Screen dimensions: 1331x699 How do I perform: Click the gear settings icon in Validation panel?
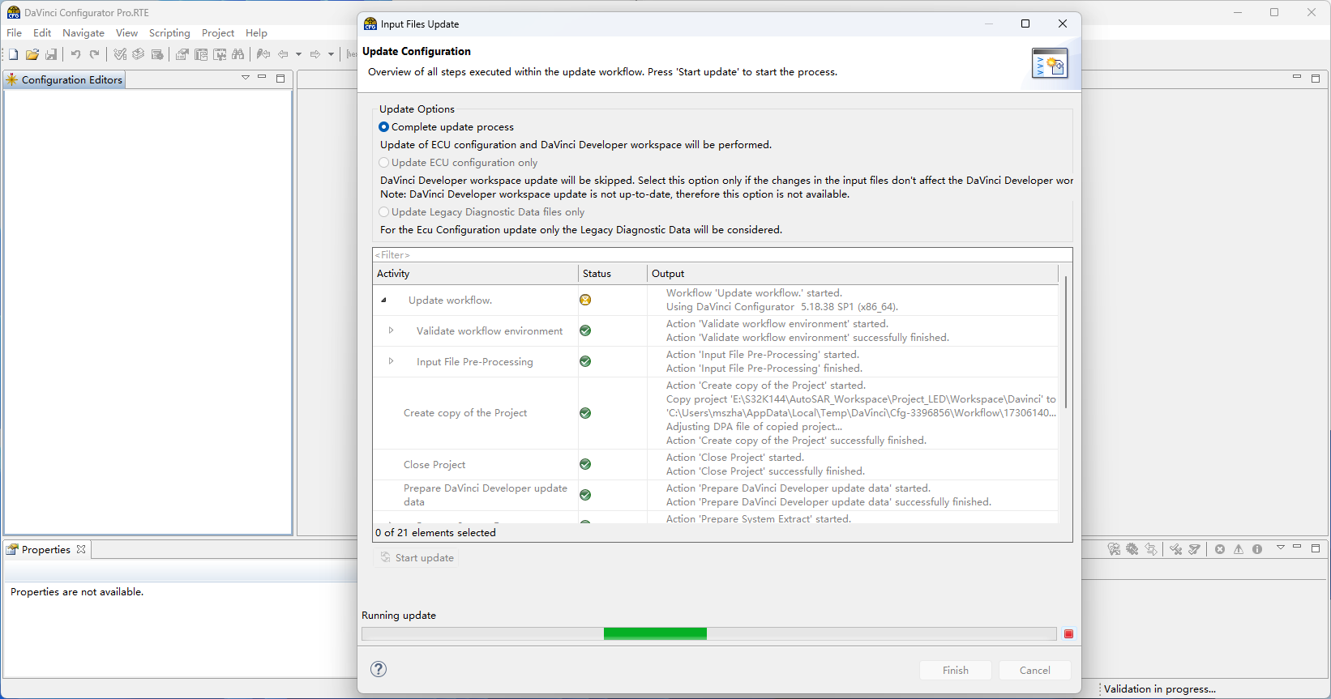click(1132, 549)
